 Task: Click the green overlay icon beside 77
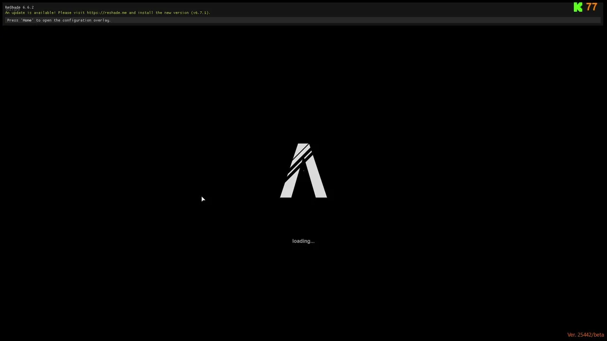tap(578, 7)
